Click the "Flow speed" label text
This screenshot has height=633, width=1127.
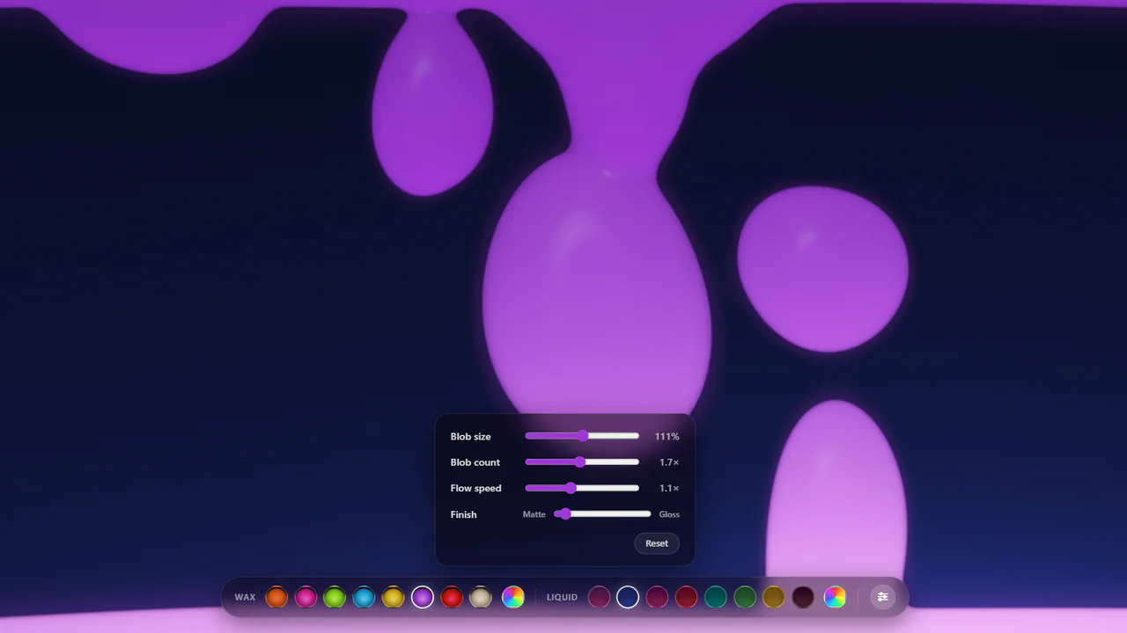pyautogui.click(x=476, y=488)
